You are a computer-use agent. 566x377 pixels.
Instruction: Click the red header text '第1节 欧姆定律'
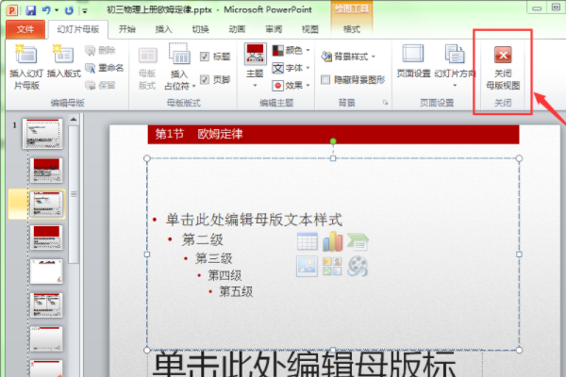click(199, 134)
